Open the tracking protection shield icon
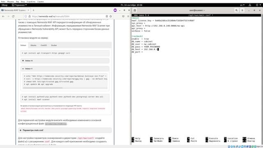 [25, 16]
